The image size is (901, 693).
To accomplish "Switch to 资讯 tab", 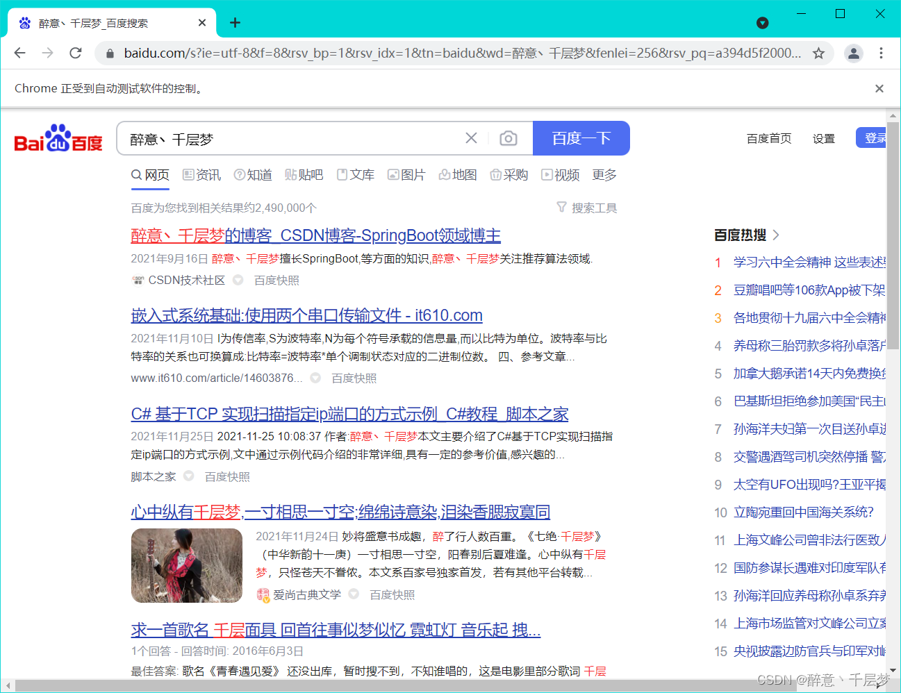I will [201, 175].
